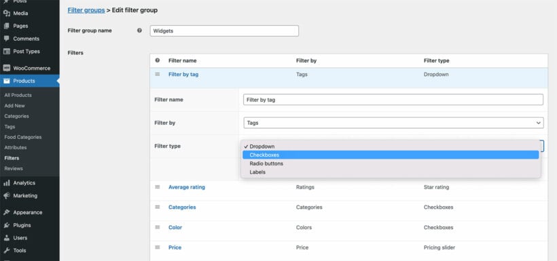Open Attributes under Products menu
Screen dimensions: 557x261
click(16, 148)
